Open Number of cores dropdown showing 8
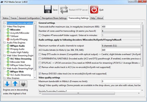The width and height of the screenshot is (147, 102). (121, 31)
